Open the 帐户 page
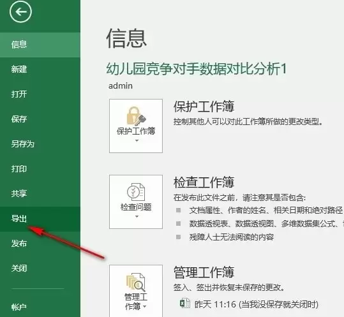This screenshot has width=344, height=317. pyautogui.click(x=40, y=307)
